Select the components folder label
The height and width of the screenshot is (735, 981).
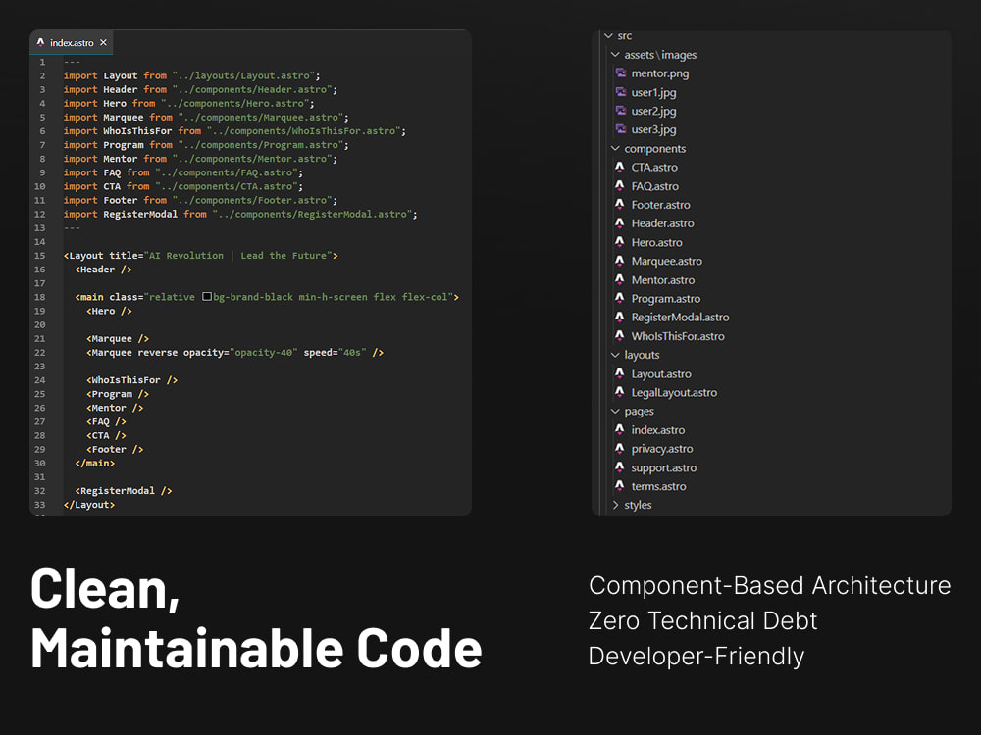click(655, 149)
